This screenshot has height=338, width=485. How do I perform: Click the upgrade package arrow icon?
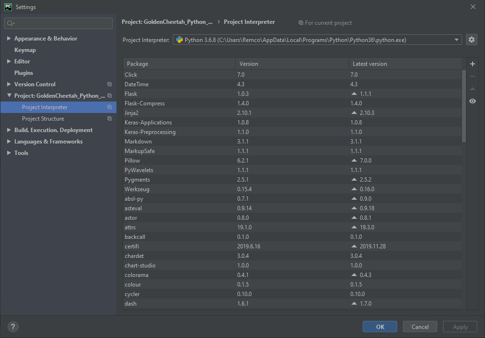[x=472, y=89]
